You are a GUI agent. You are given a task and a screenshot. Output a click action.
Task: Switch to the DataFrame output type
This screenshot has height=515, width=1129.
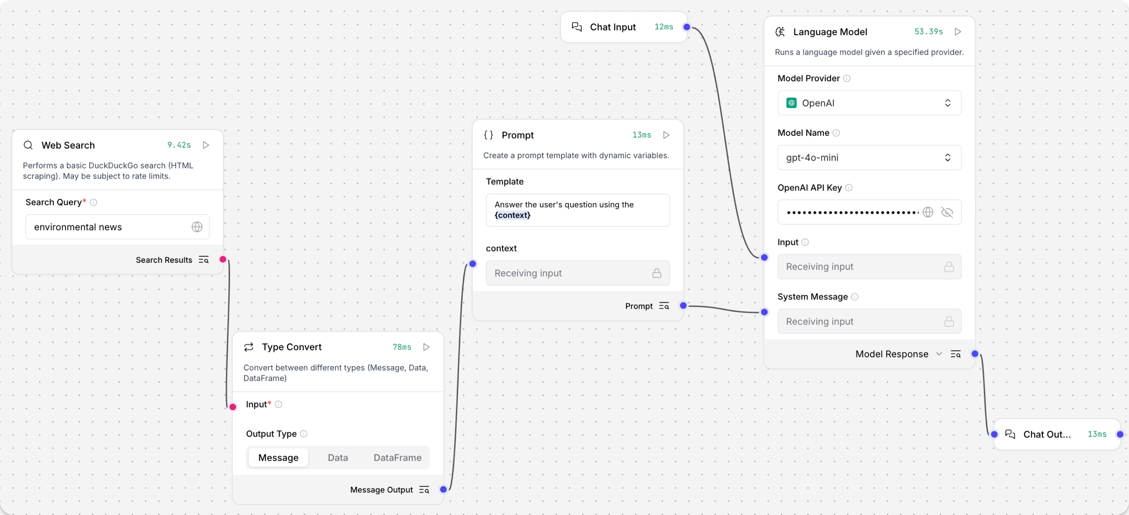point(397,457)
